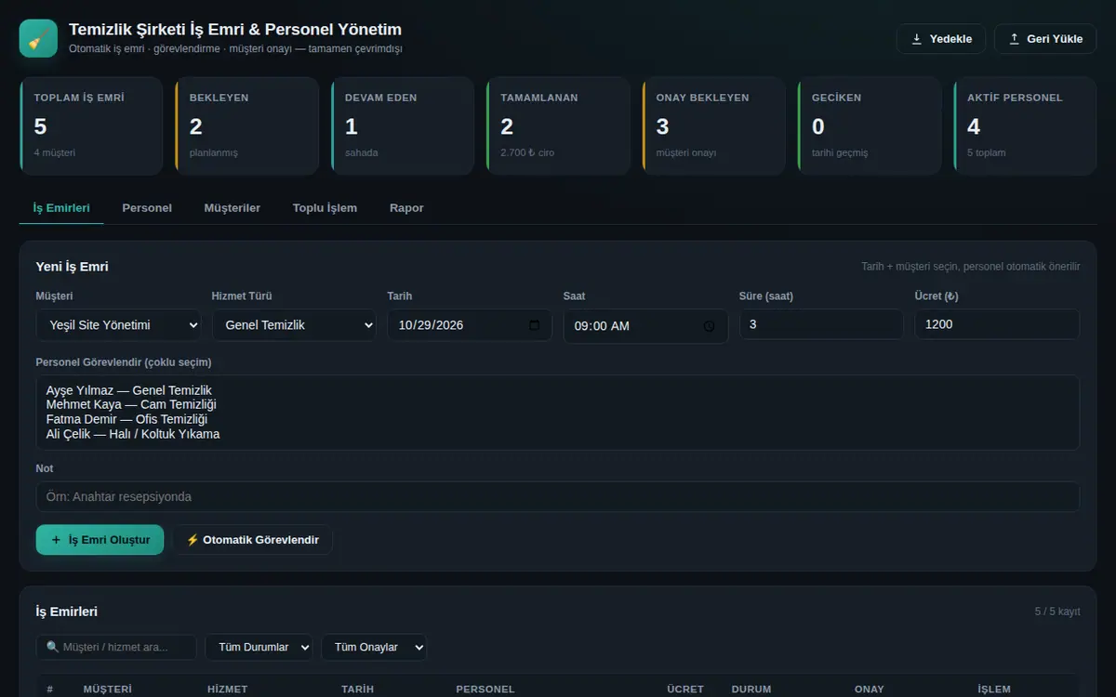The width and height of the screenshot is (1116, 697).
Task: Click the DURUM column header
Action: 751,690
